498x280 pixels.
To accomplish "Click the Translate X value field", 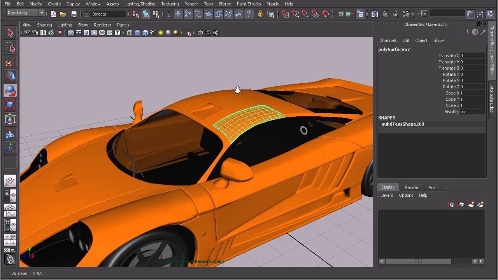I will click(472, 56).
